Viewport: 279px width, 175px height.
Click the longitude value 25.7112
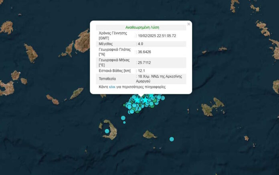[x=145, y=62]
